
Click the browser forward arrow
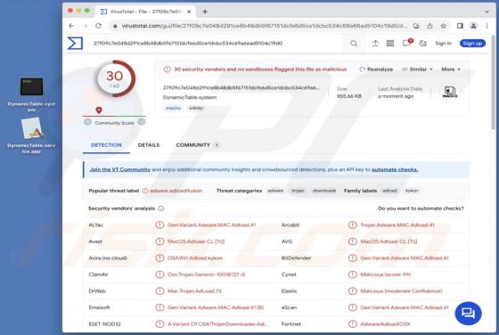[85, 26]
